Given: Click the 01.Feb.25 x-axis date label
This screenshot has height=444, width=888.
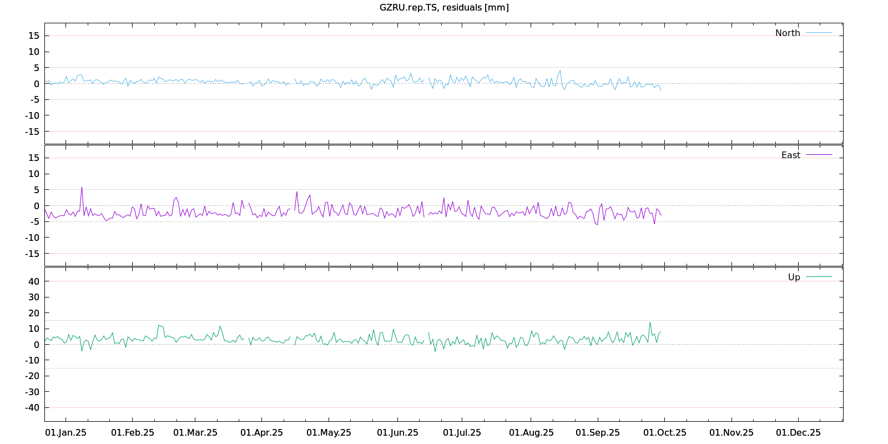Looking at the screenshot, I should [133, 432].
